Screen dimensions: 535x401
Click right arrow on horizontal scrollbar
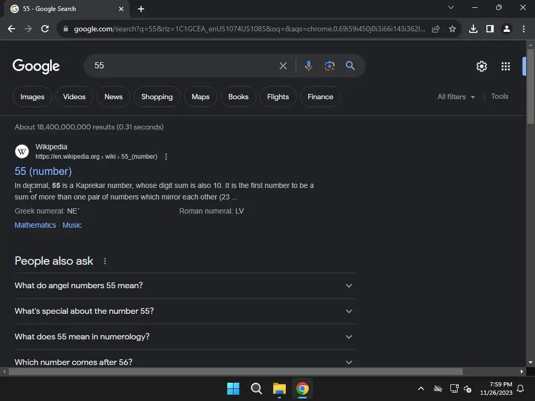pos(522,371)
